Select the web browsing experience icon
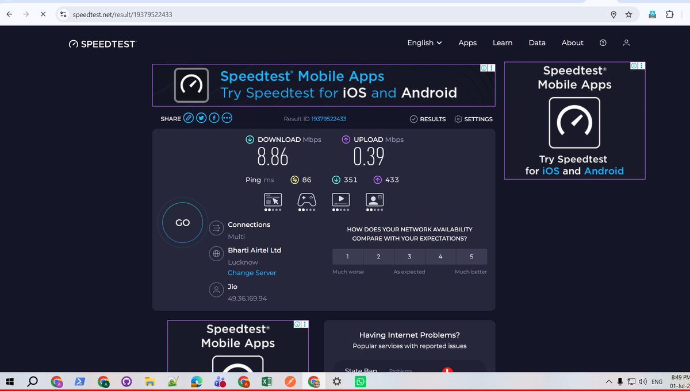690x391 pixels. point(273,200)
